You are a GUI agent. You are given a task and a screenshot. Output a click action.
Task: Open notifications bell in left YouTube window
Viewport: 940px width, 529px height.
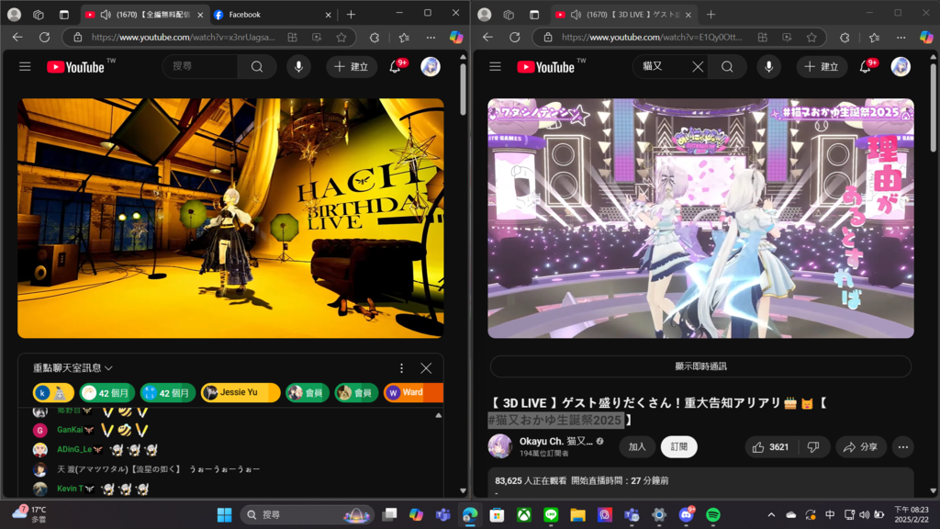[395, 66]
